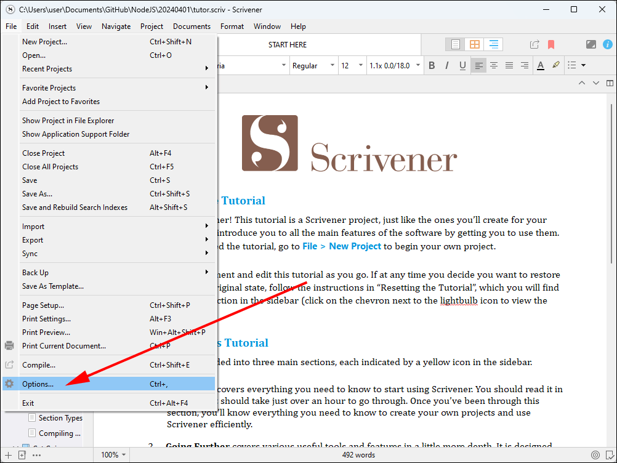Viewport: 617px width, 463px height.
Task: Justify text alignment
Action: coord(509,65)
